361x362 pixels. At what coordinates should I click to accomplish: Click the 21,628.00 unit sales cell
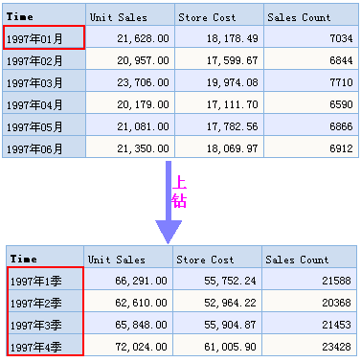pos(130,37)
